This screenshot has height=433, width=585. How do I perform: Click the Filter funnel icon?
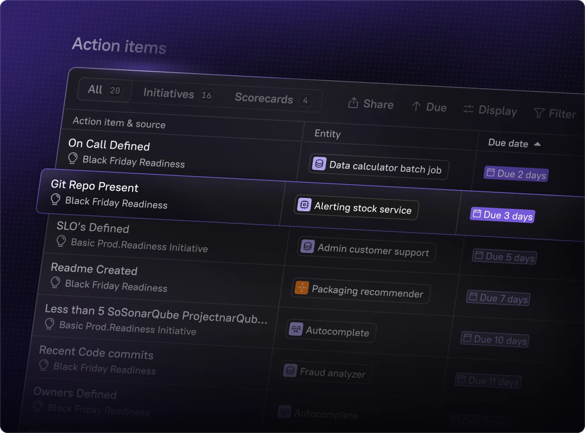pos(539,113)
